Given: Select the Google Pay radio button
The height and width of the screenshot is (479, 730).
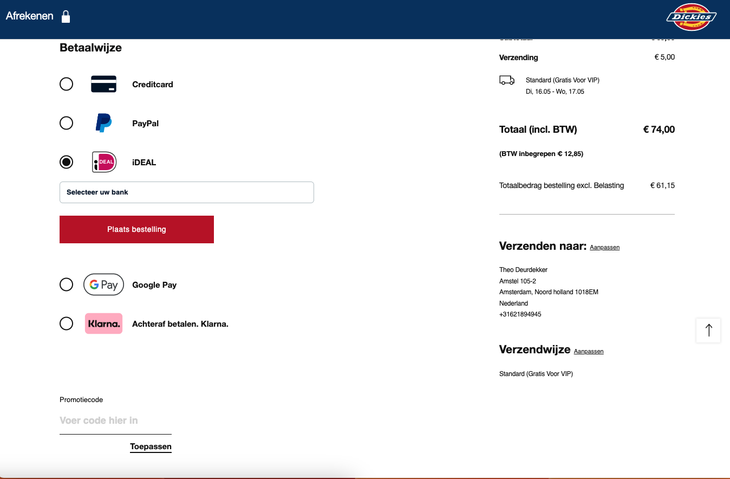Looking at the screenshot, I should tap(66, 284).
